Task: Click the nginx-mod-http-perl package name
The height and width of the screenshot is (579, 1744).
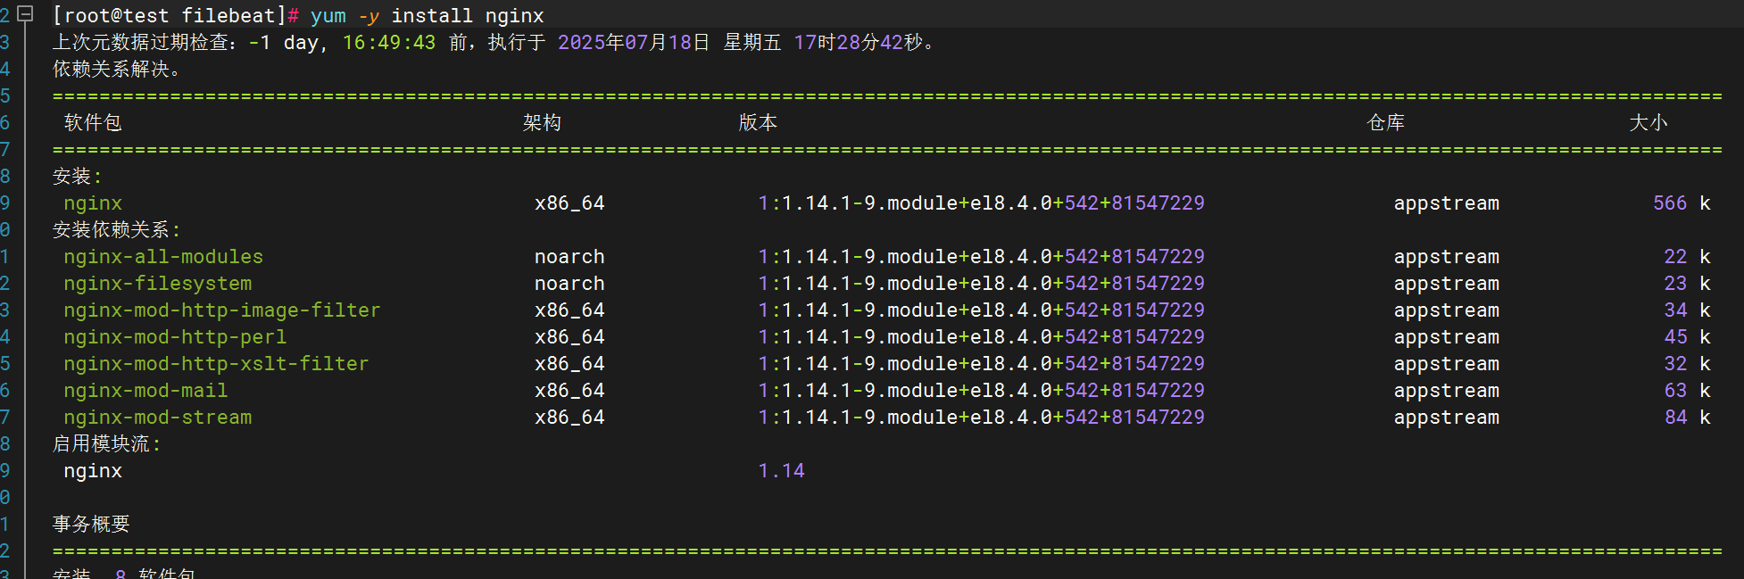Action: (x=175, y=337)
